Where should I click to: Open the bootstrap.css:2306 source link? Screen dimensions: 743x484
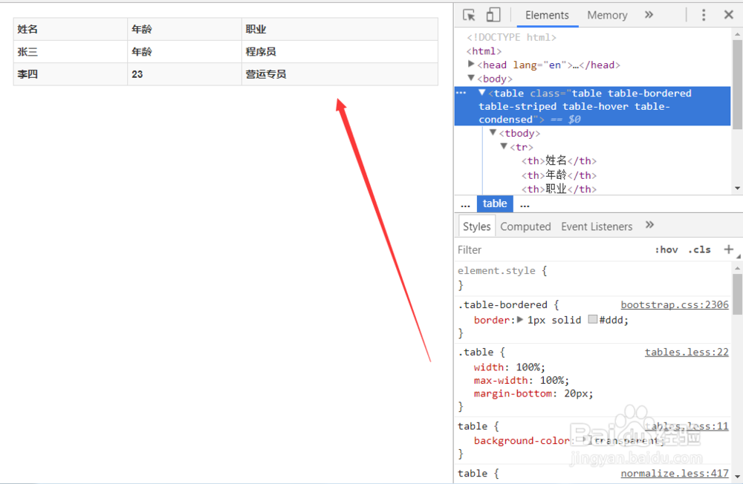click(675, 304)
